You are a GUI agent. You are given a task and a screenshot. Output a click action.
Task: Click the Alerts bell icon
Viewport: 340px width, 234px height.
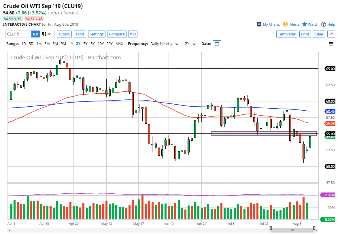coord(285,24)
